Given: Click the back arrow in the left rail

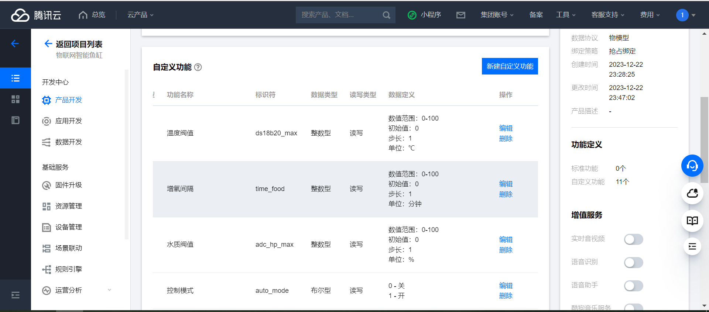Looking at the screenshot, I should (15, 44).
